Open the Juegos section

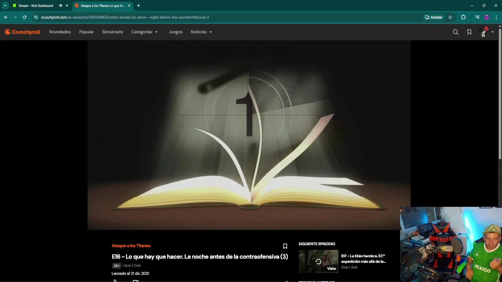coord(176,32)
